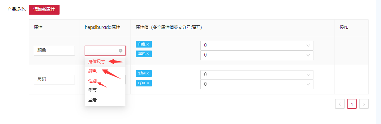Expand the dropdown beside L/XL tag
This screenshot has width=381, height=124.
[257, 84]
